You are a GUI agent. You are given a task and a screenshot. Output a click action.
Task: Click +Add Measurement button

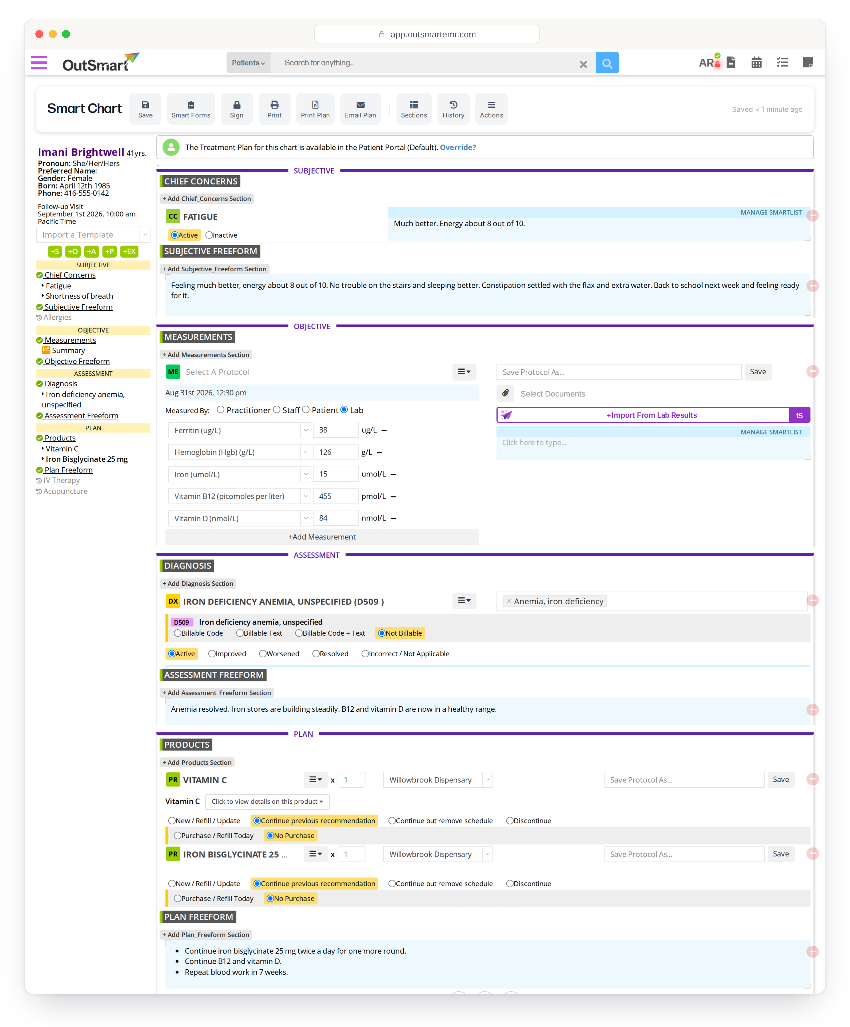pyautogui.click(x=322, y=537)
